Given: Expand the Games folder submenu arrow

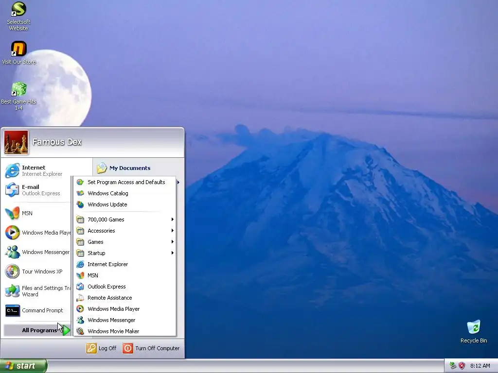Looking at the screenshot, I should coord(173,242).
